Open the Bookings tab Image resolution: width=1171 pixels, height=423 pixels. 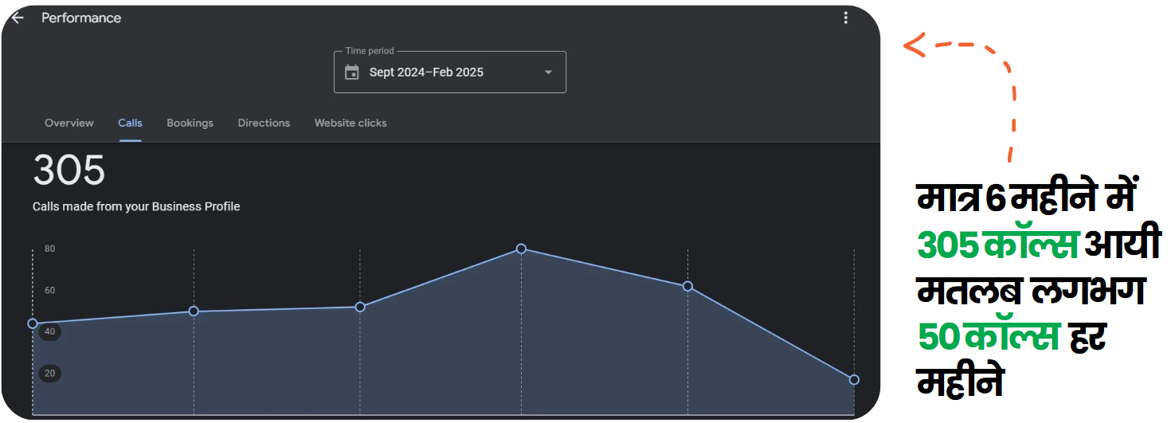(190, 123)
